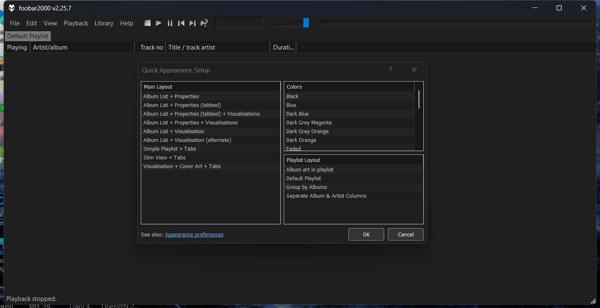Choose the Blue color scheme
The width and height of the screenshot is (600, 308).
[349, 105]
